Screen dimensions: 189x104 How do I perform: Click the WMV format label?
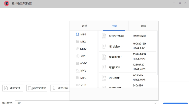click(x=83, y=63)
